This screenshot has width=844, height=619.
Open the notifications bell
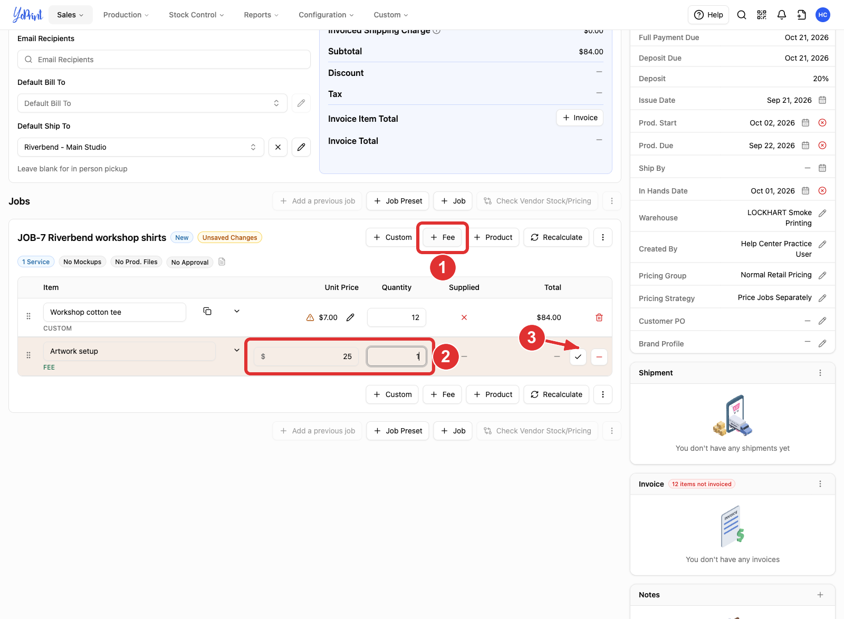pyautogui.click(x=782, y=15)
